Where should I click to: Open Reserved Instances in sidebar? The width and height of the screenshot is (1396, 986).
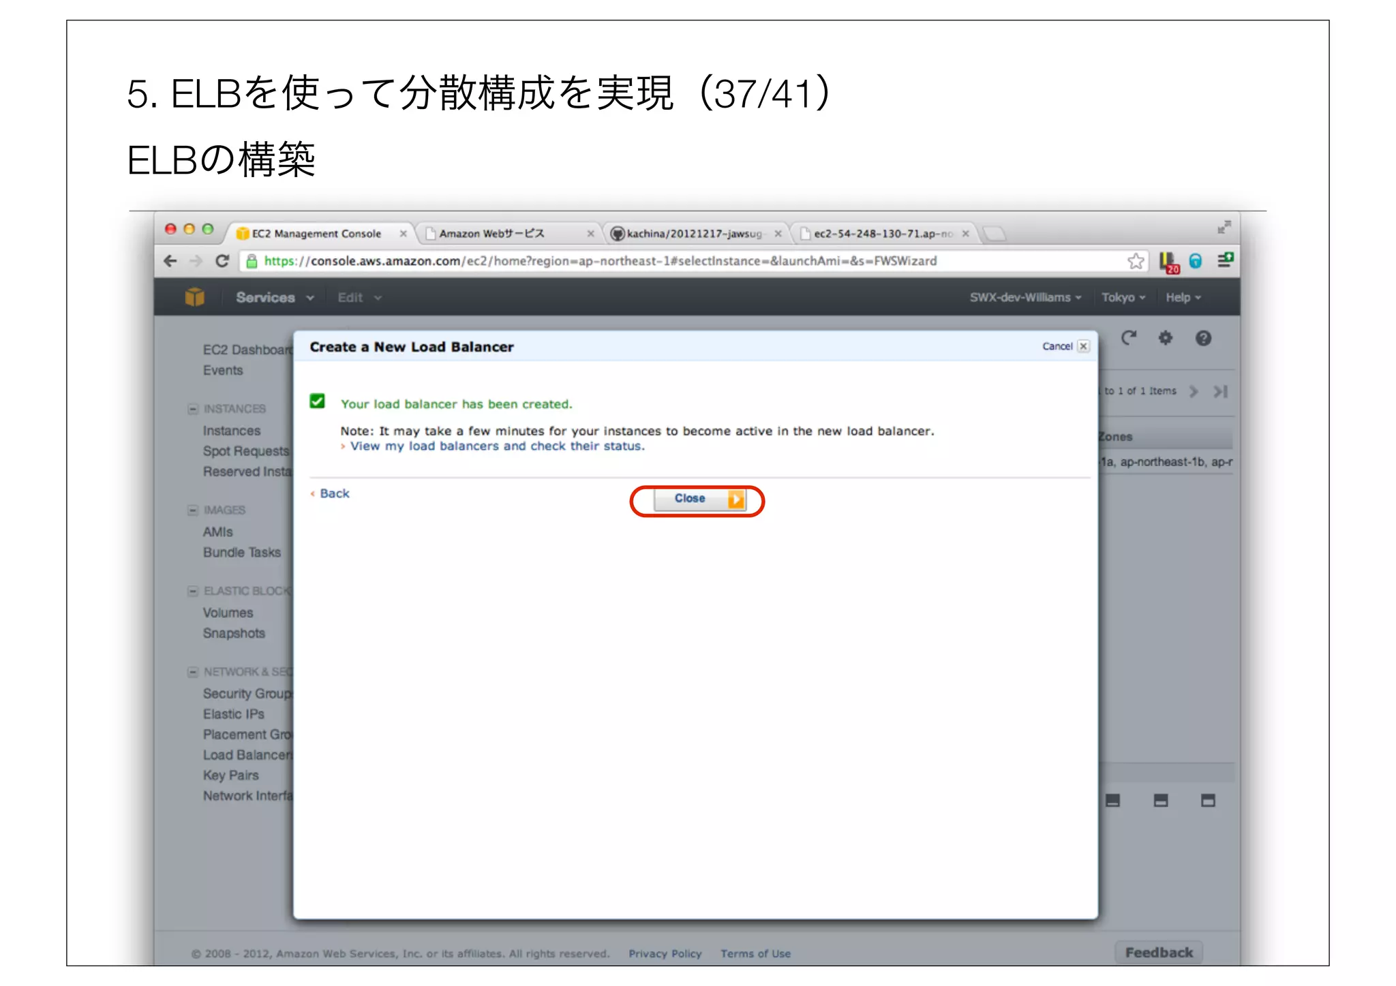pos(247,472)
